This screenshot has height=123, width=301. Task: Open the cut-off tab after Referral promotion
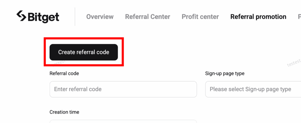pos(299,17)
